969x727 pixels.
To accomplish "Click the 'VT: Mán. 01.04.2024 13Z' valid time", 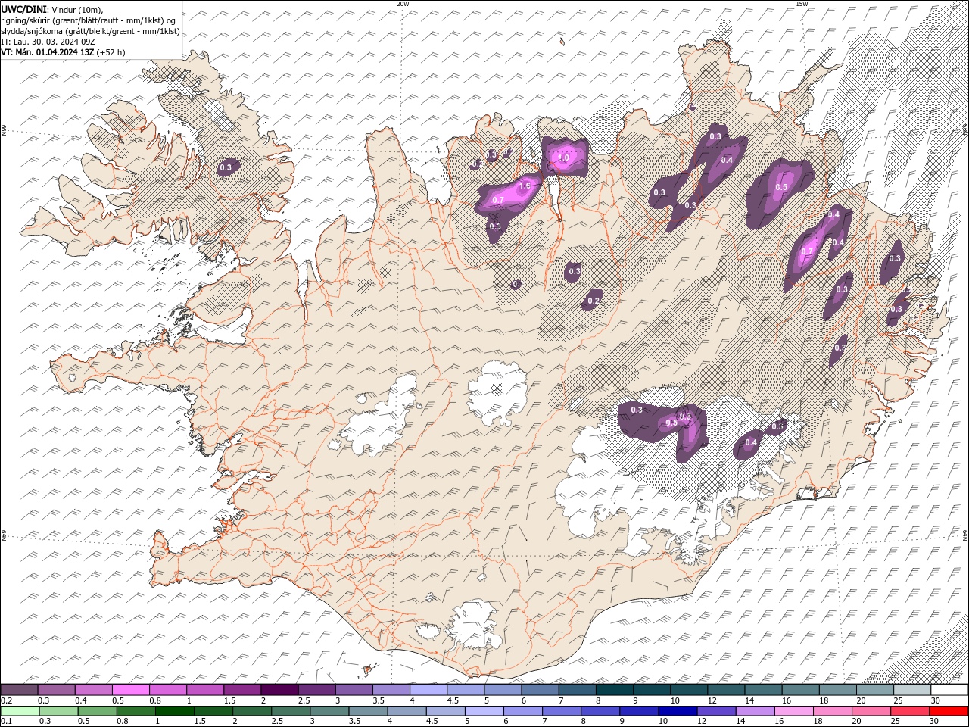I will pyautogui.click(x=48, y=52).
